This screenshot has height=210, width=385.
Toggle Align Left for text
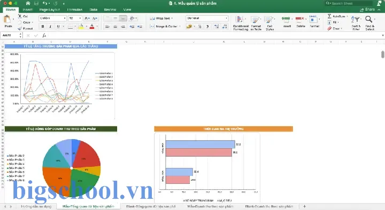(x=107, y=27)
